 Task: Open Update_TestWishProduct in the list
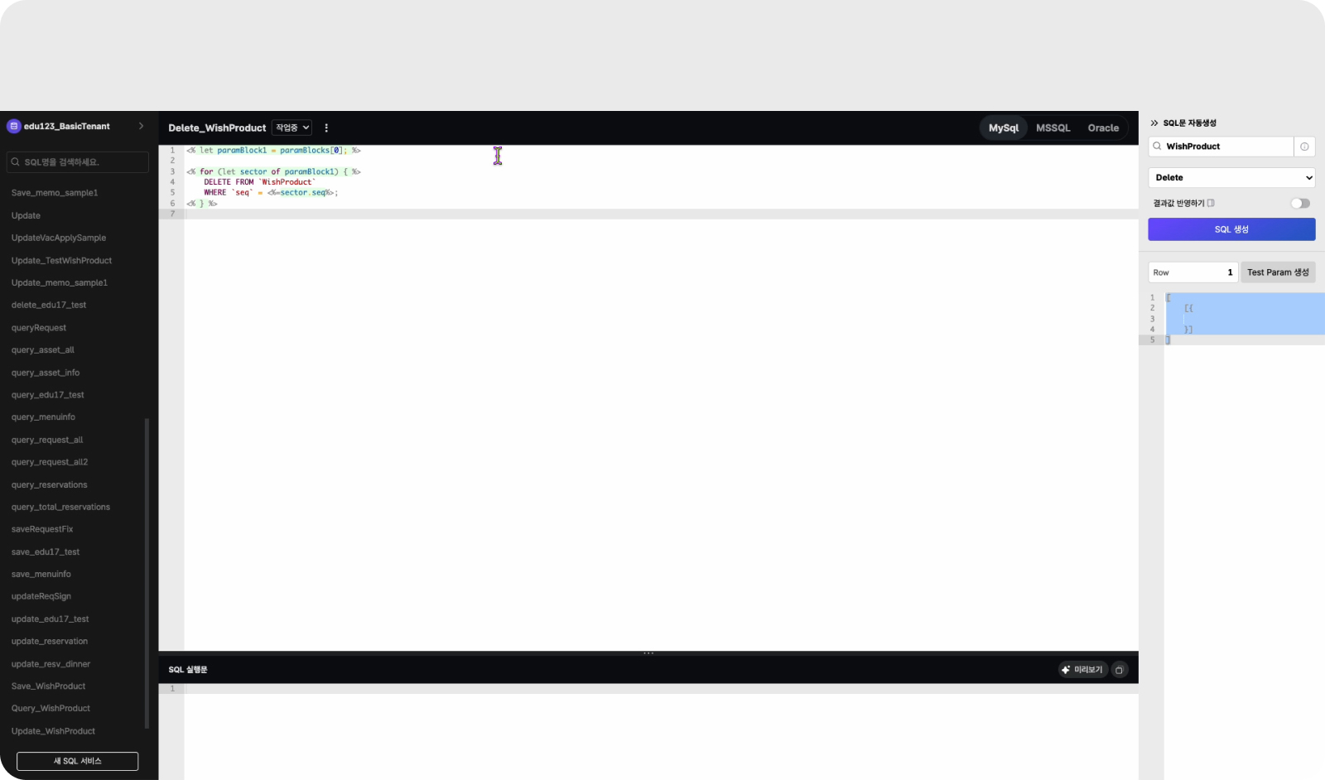click(61, 261)
